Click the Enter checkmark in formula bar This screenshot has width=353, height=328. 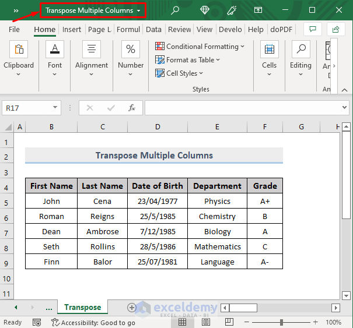click(x=111, y=108)
